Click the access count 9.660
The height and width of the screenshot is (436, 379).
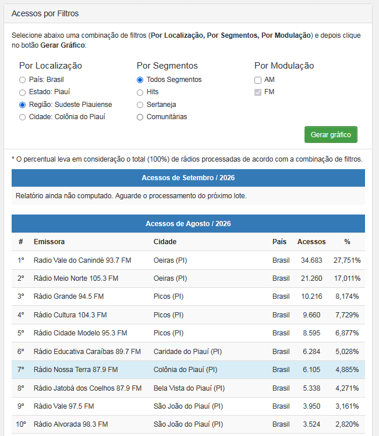click(x=311, y=315)
